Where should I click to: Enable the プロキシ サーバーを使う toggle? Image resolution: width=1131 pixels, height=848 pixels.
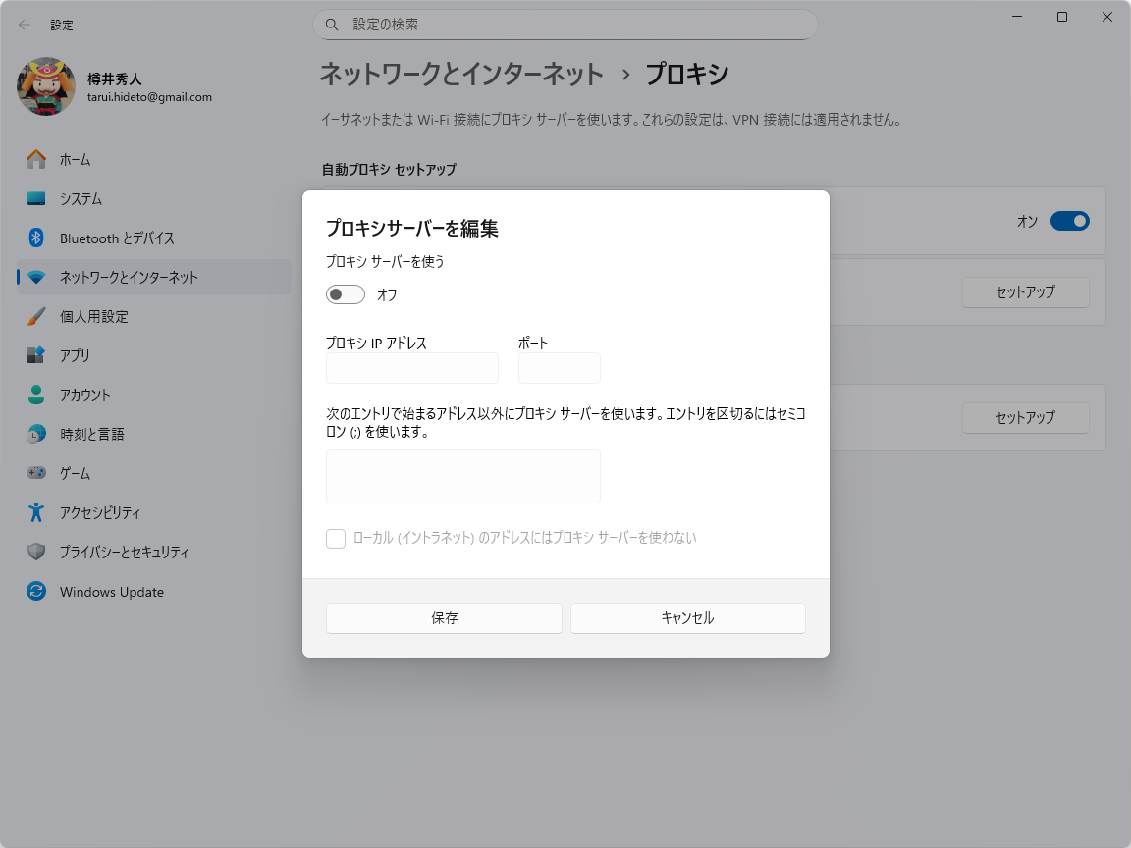pyautogui.click(x=345, y=293)
